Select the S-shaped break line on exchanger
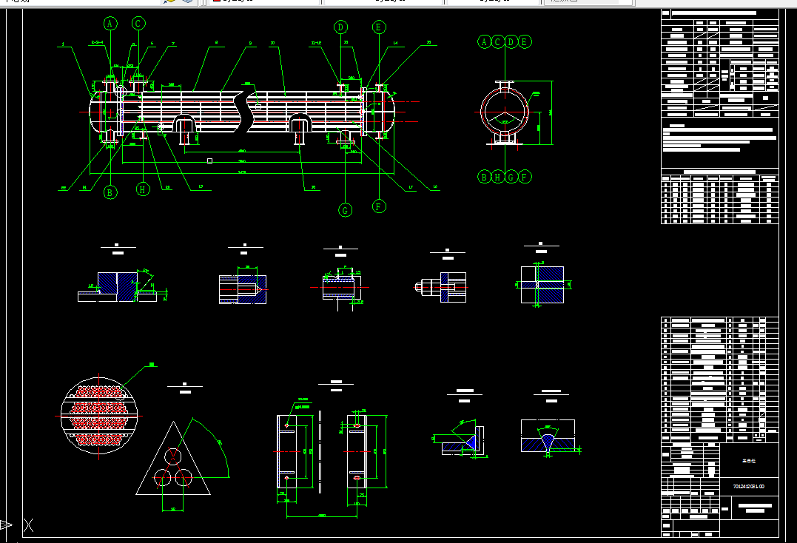Screen dimensions: 797x543 243,112
